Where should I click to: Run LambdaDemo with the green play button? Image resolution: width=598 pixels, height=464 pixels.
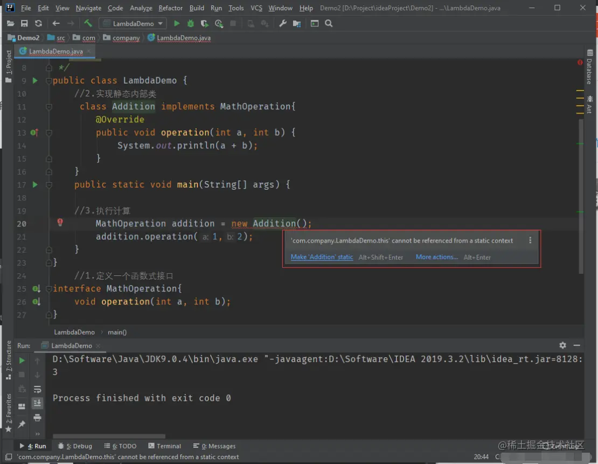[x=177, y=24]
